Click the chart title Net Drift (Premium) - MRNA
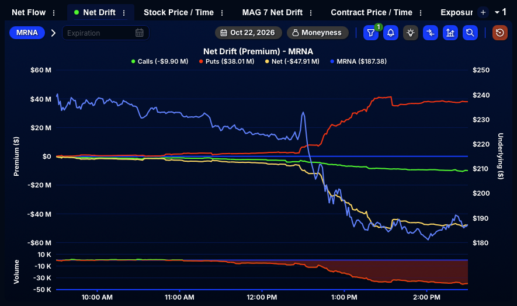 258,51
